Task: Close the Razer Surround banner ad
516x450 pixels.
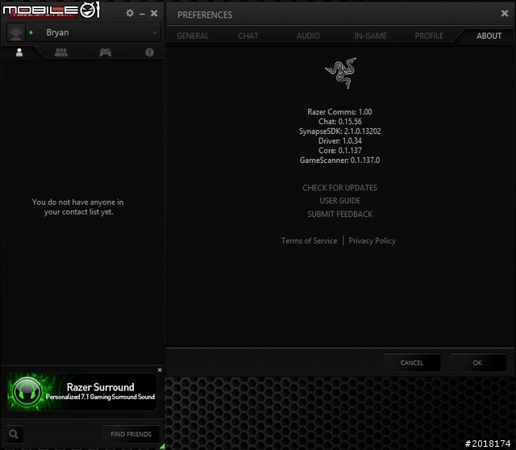Action: (x=160, y=370)
